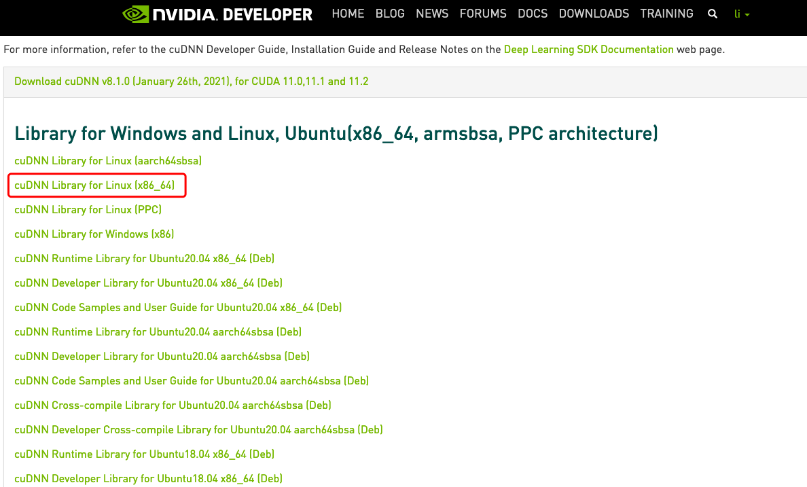The width and height of the screenshot is (807, 487).
Task: Get Code Samples User Guide Ubuntu20.04 aarch64sbsa
Action: click(x=192, y=381)
